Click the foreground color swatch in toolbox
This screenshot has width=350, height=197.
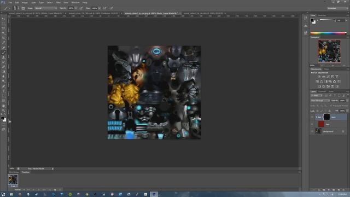pos(2,118)
